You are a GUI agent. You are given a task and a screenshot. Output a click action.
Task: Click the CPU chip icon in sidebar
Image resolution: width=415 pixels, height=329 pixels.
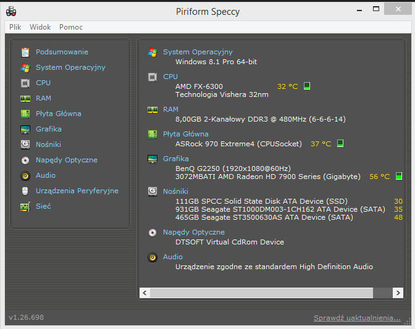point(25,83)
